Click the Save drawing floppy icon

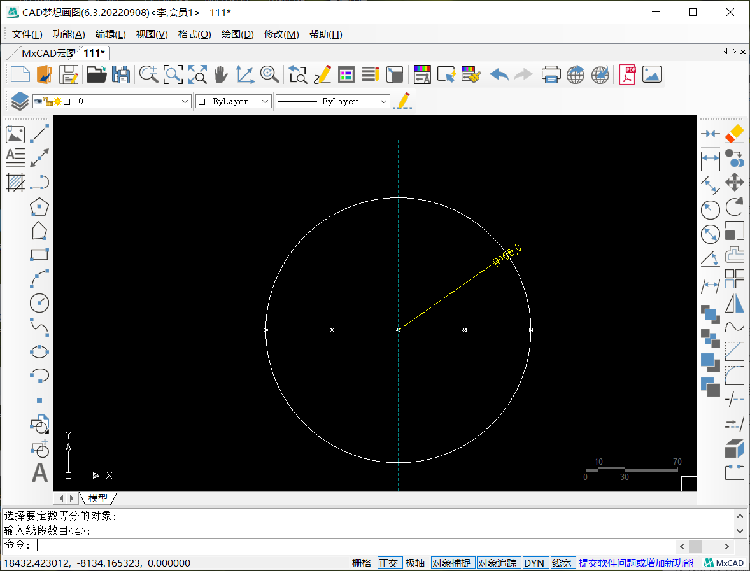[x=69, y=75]
